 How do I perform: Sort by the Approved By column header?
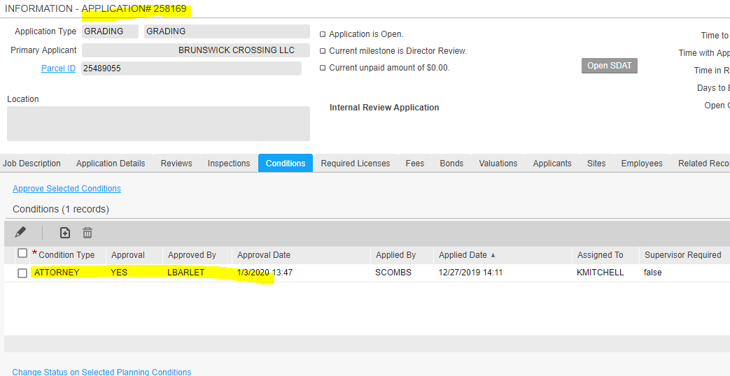(192, 255)
